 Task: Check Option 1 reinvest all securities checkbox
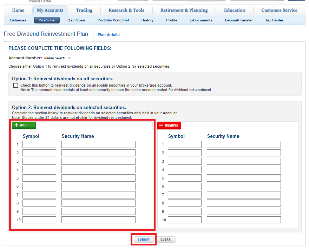coord(15,85)
